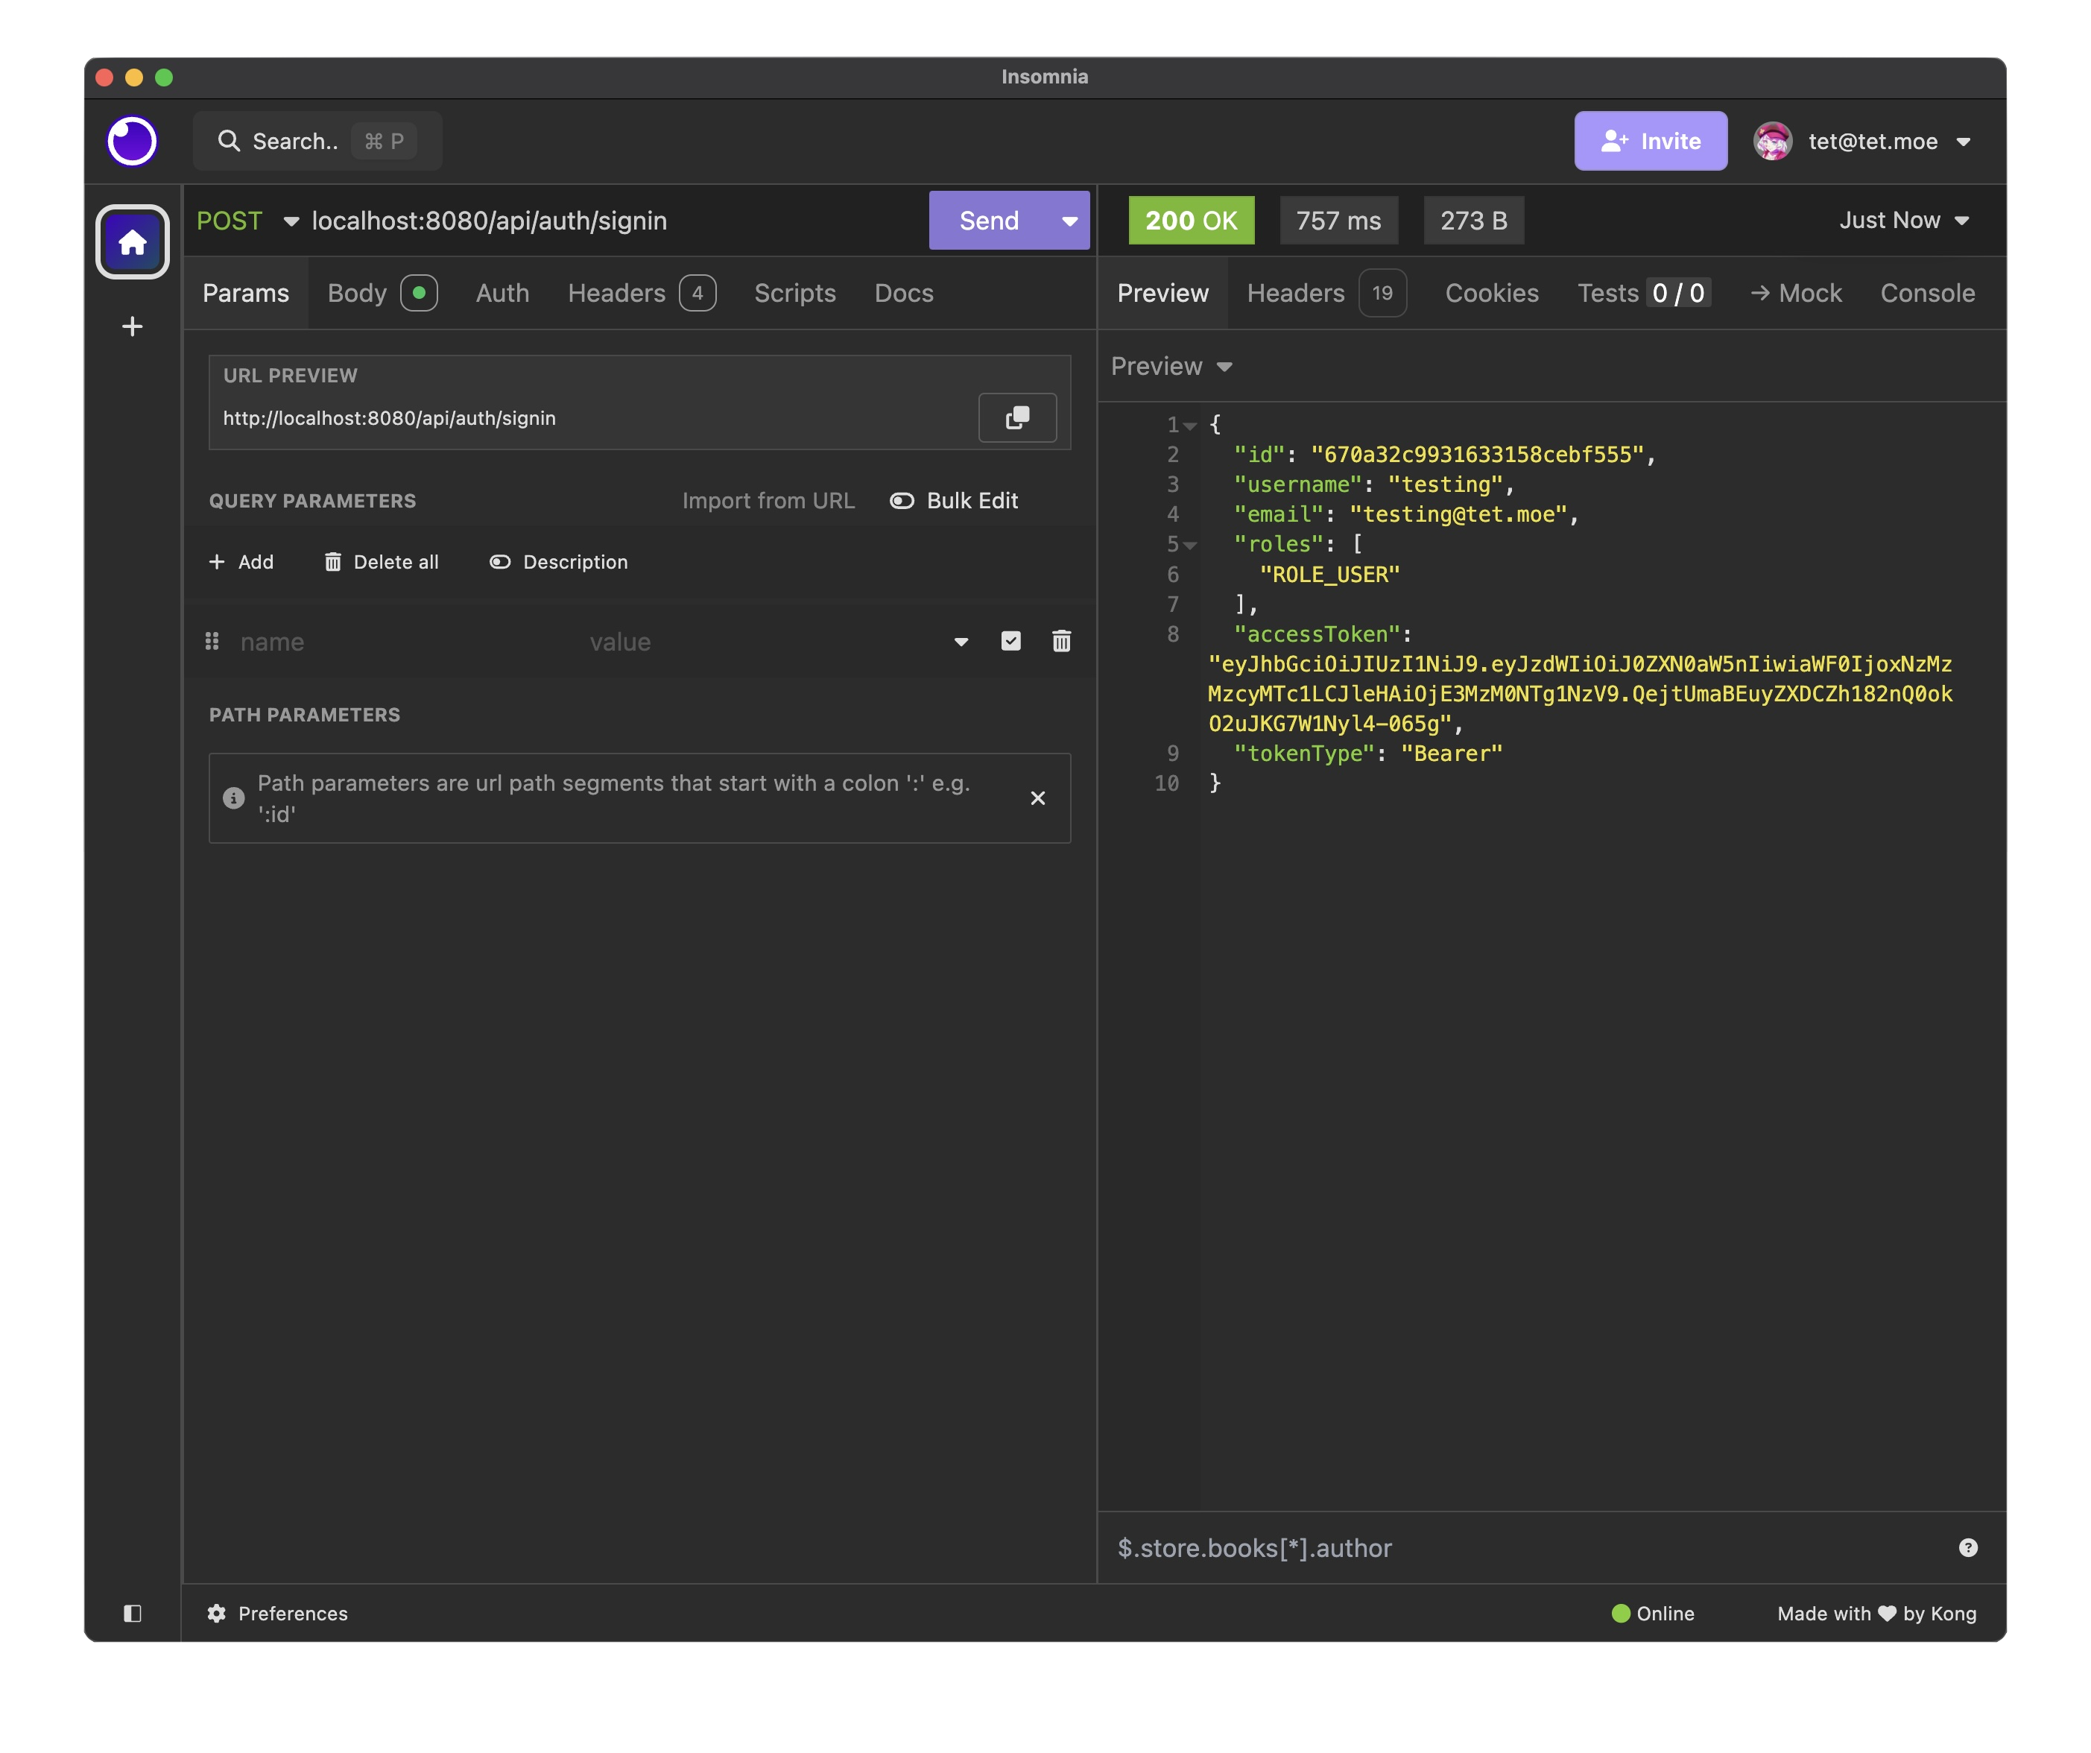Open the home collection in the sidebar
Screen dimensions: 2091x1753
pos(131,241)
